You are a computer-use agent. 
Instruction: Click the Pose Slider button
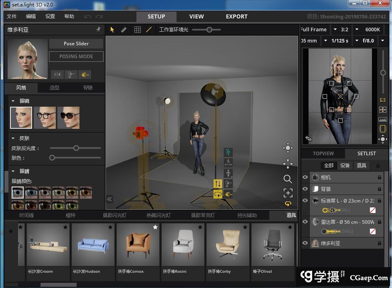pos(76,44)
